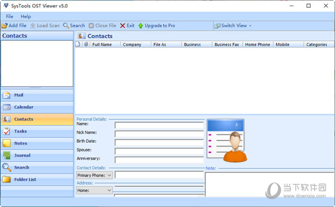Screen dimensions: 335x207
Task: Click the Anniversary input field
Action: tap(159, 160)
